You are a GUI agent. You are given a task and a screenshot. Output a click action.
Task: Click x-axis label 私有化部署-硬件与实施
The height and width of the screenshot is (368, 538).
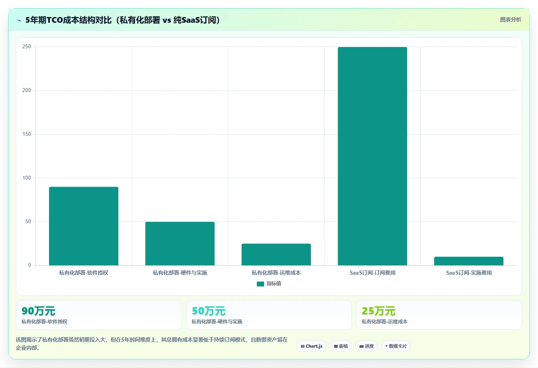tap(180, 273)
